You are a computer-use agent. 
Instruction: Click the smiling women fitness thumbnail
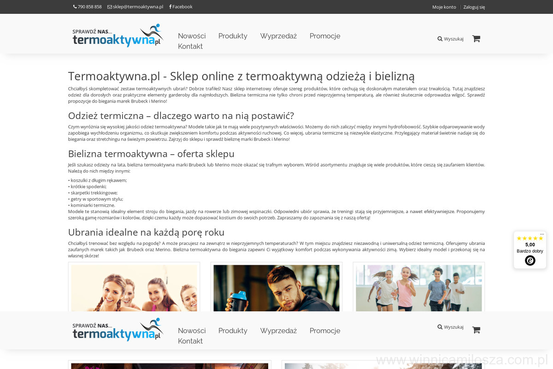tap(134, 287)
